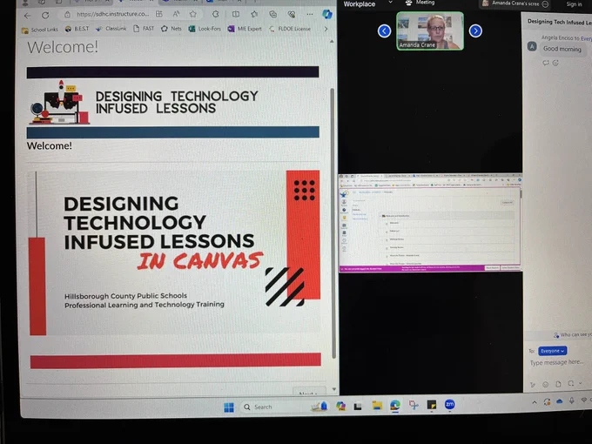This screenshot has height=444, width=592.
Task: Add page to favorites star
Action: 193,14
